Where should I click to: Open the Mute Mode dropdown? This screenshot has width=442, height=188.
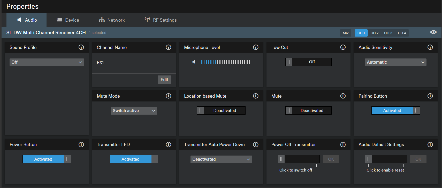(x=134, y=111)
